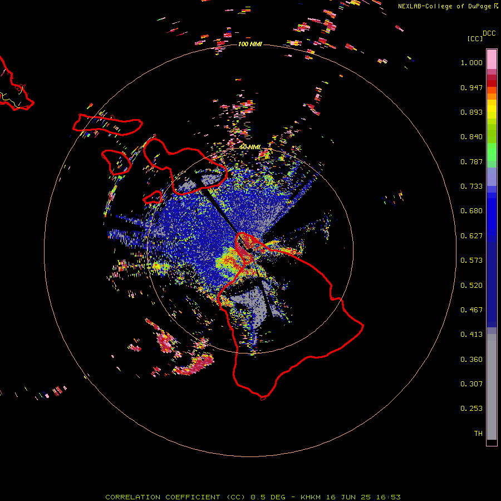Screen dimensions: 501x501
Task: Click the product title caption at bottom
Action: [253, 497]
